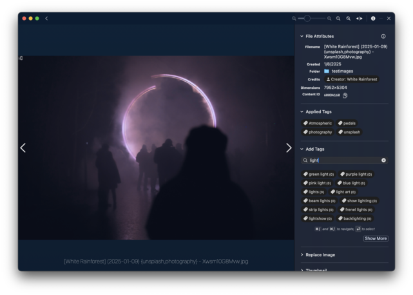Clear the tag search text

(383, 160)
